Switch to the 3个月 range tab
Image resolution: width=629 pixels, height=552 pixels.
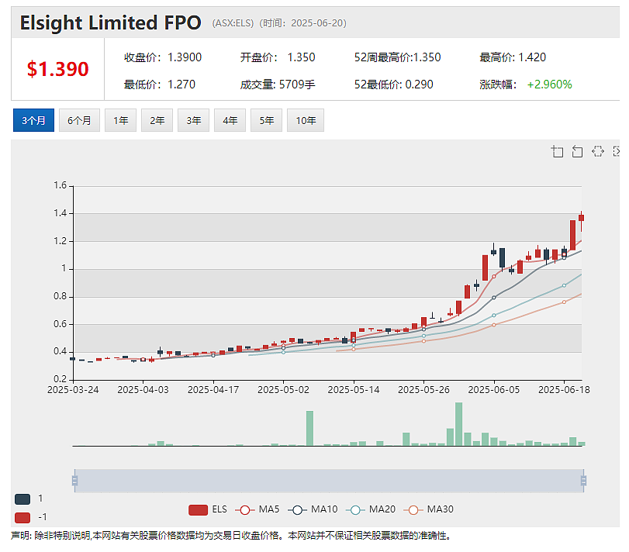tap(33, 120)
